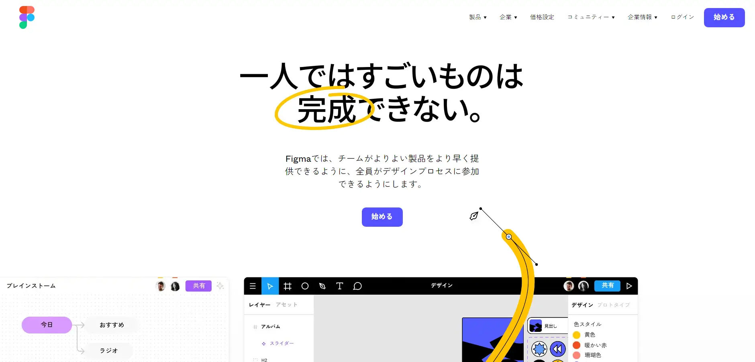Click the frame icon beside アルバム
This screenshot has width=755, height=362.
[x=255, y=327]
